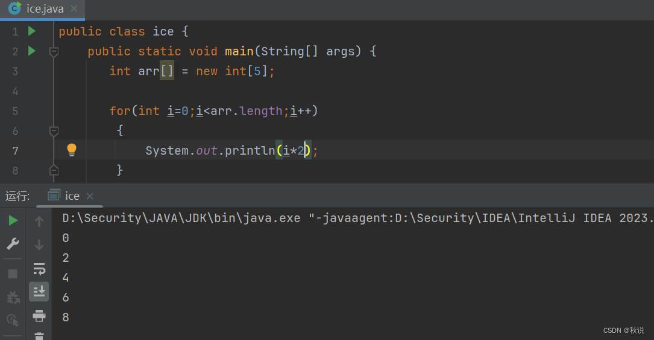Close the ice.java editor tab

(x=74, y=8)
